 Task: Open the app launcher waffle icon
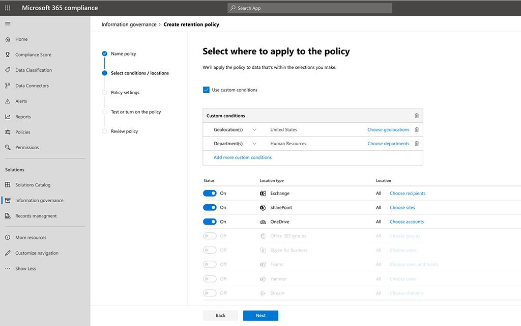8,8
